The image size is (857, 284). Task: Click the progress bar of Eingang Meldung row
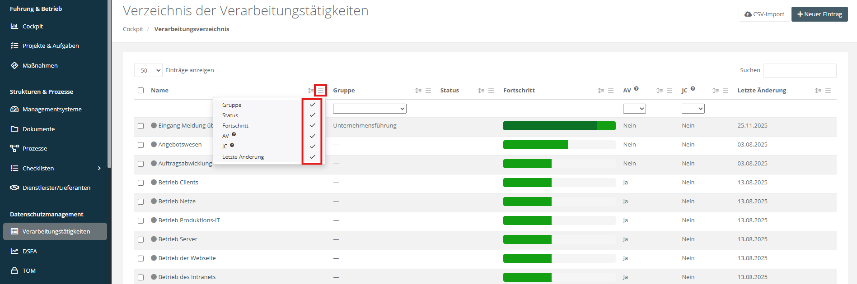coord(559,126)
